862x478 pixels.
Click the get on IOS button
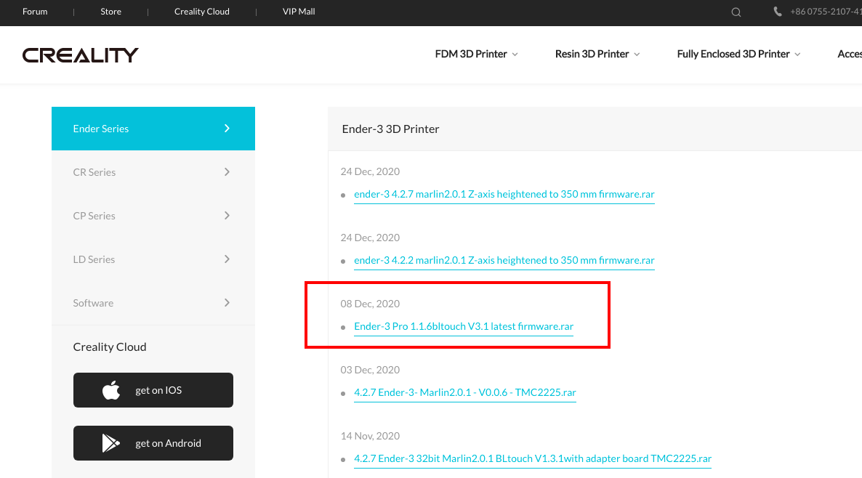[153, 390]
